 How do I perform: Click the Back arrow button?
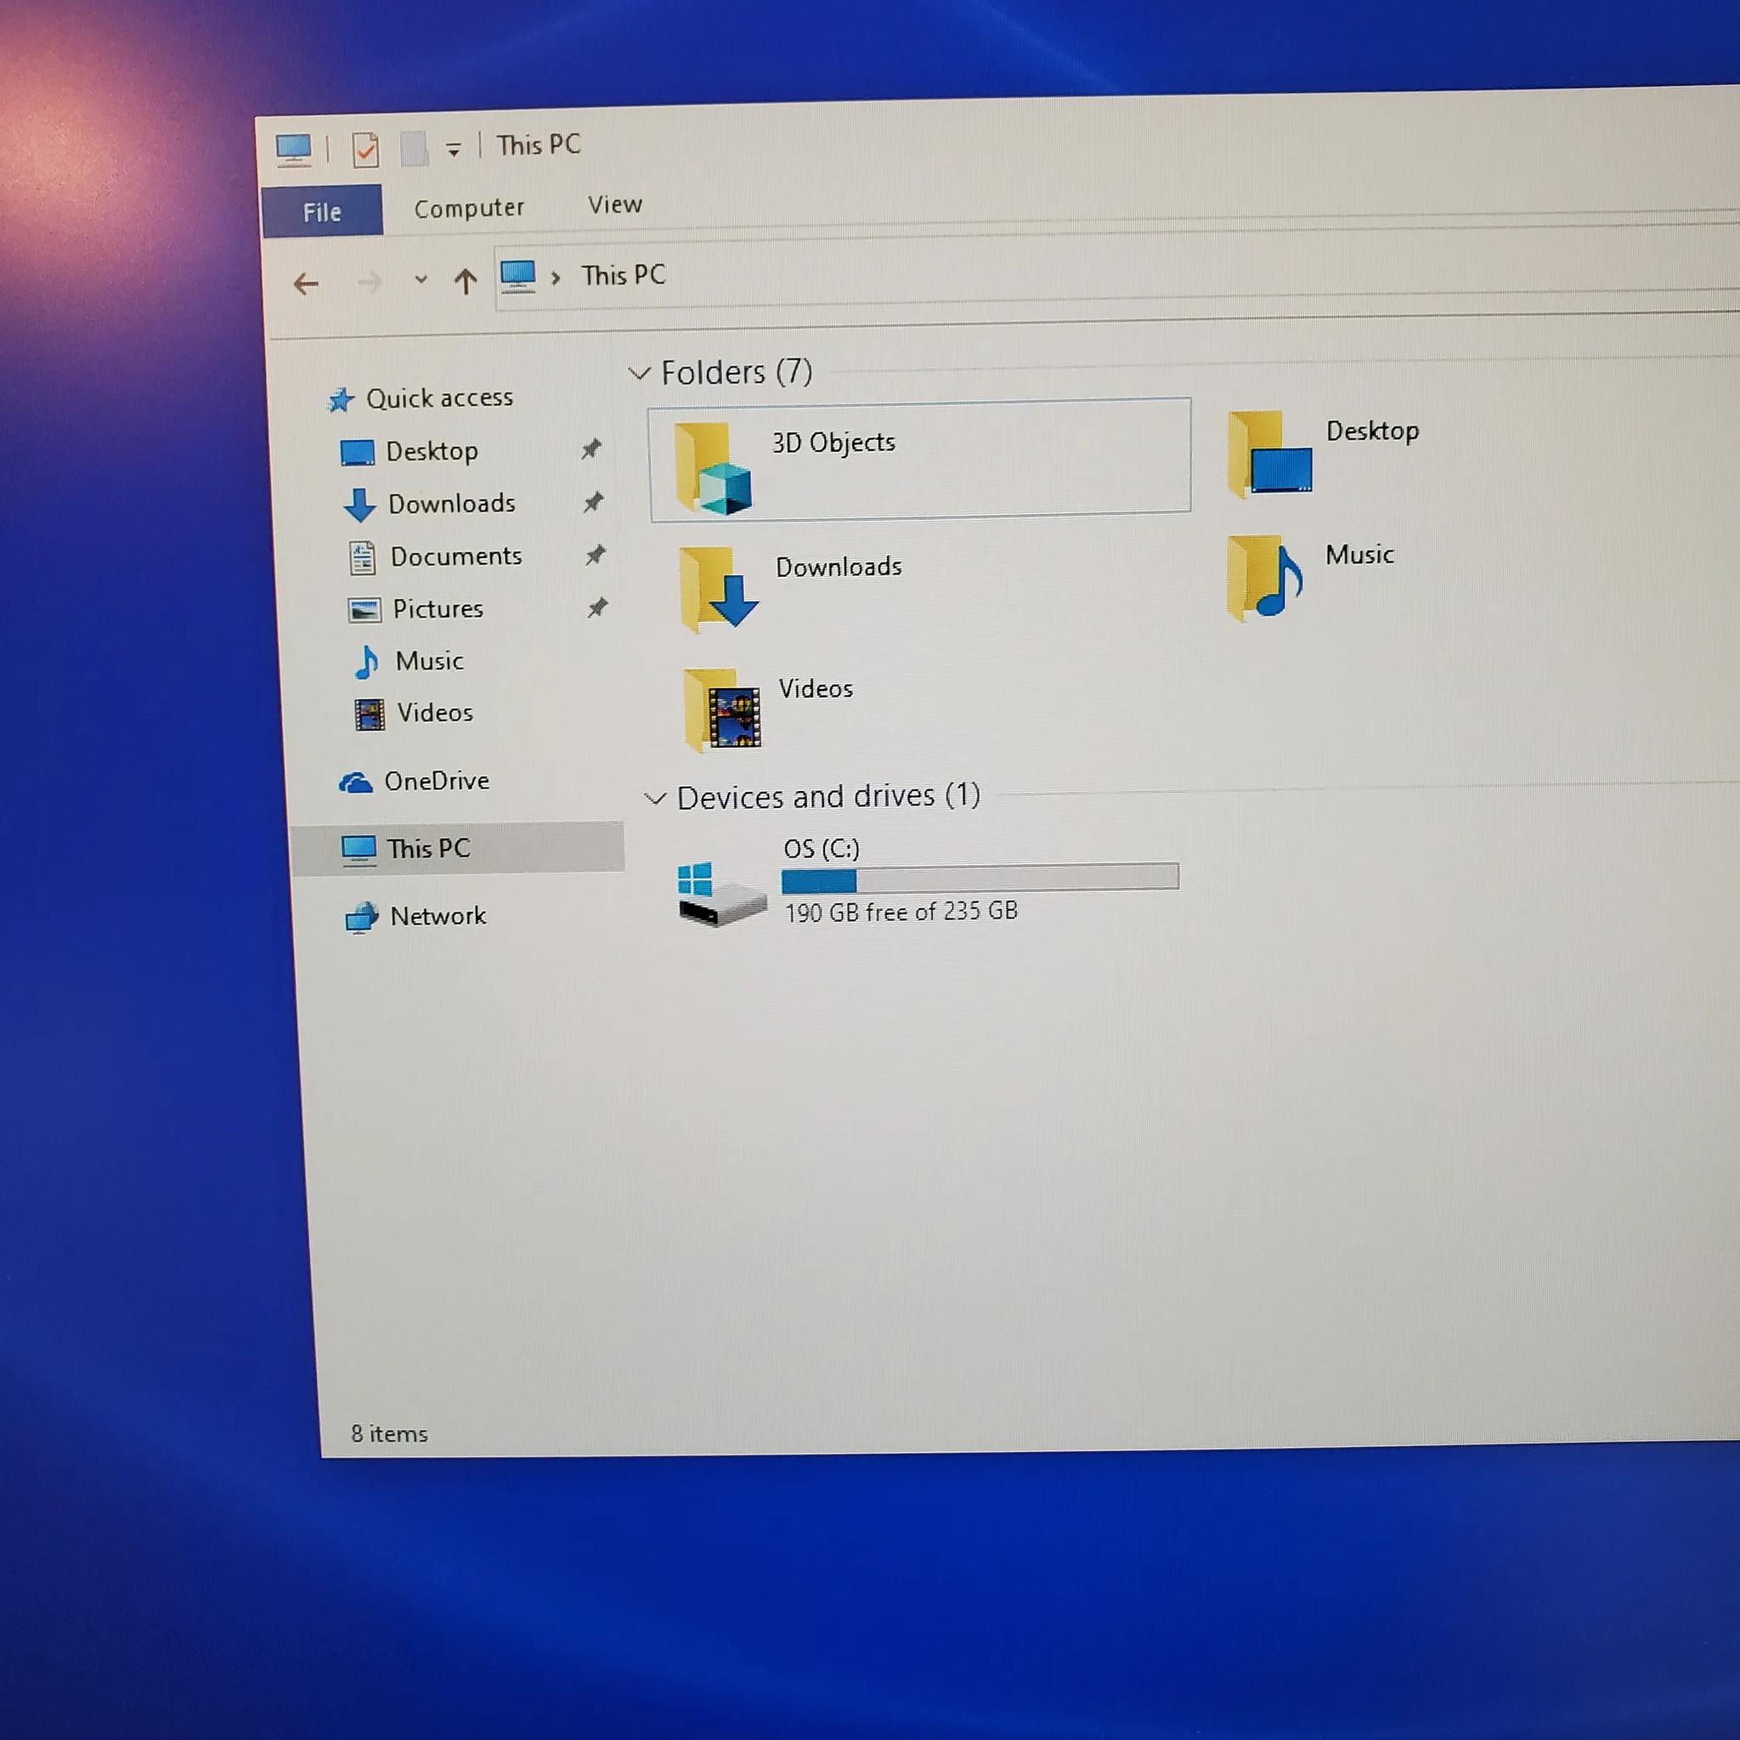pyautogui.click(x=306, y=284)
